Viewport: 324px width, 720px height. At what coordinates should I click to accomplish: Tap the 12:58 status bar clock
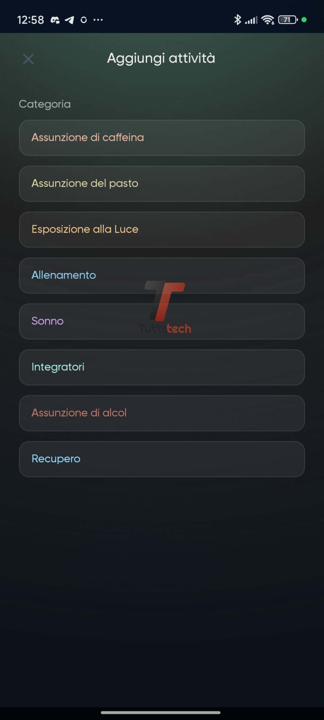pyautogui.click(x=30, y=20)
